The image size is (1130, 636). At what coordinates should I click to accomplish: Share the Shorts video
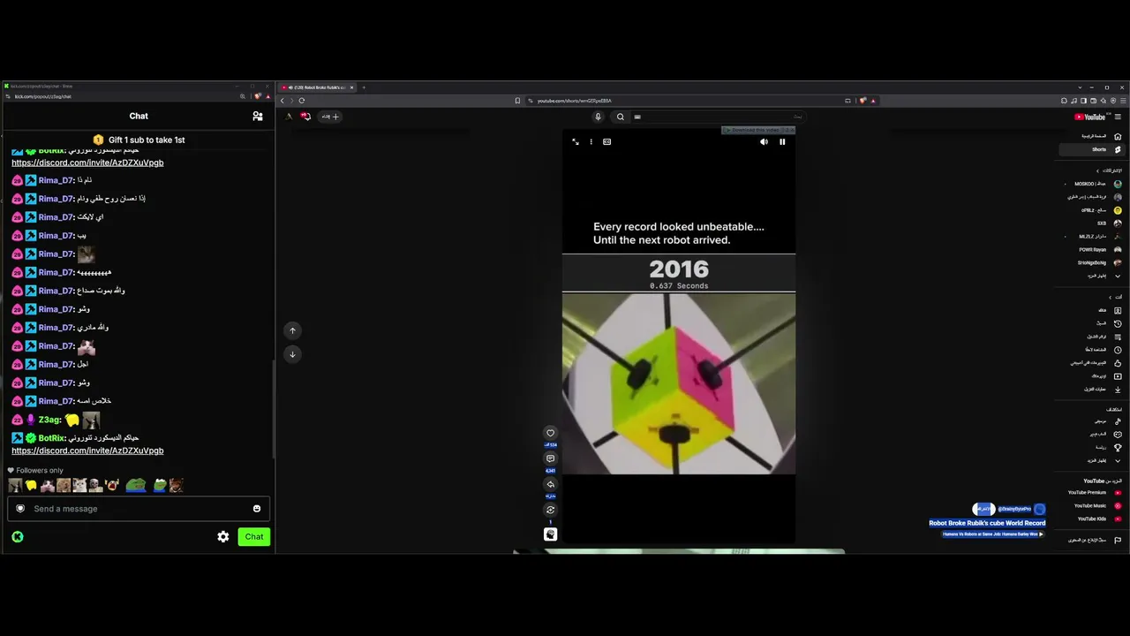click(550, 484)
